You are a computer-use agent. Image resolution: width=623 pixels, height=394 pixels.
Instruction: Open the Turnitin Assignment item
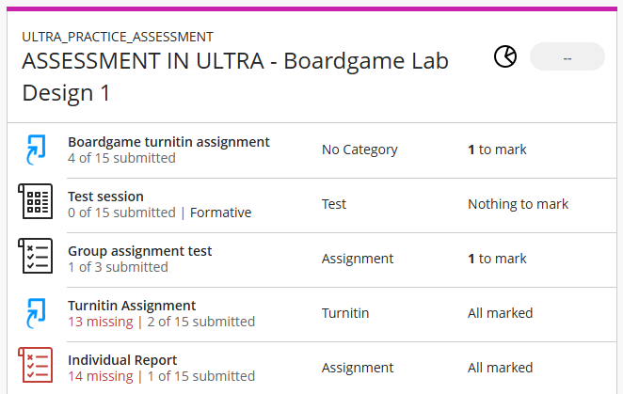click(x=132, y=306)
